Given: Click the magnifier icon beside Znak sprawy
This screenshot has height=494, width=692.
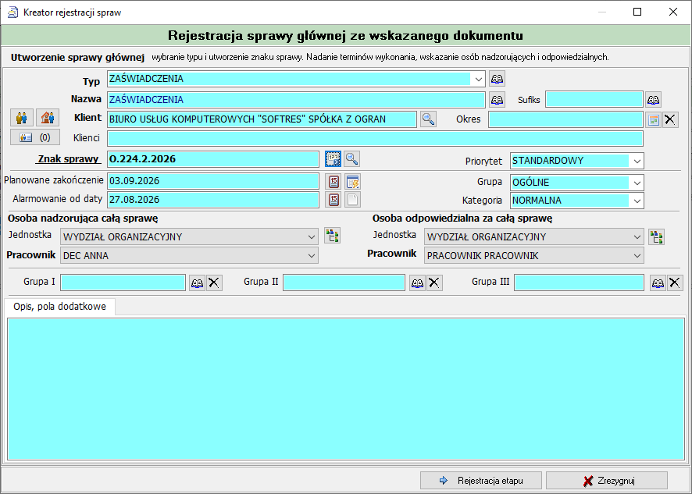Looking at the screenshot, I should tap(351, 158).
